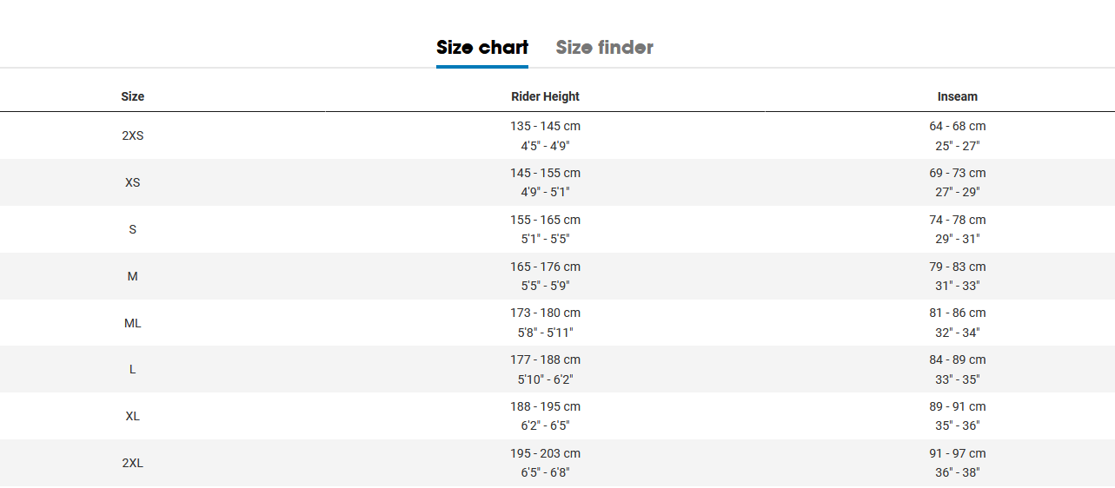Click the 177 - 188 cm rider height
The width and height of the screenshot is (1115, 488).
coord(545,359)
